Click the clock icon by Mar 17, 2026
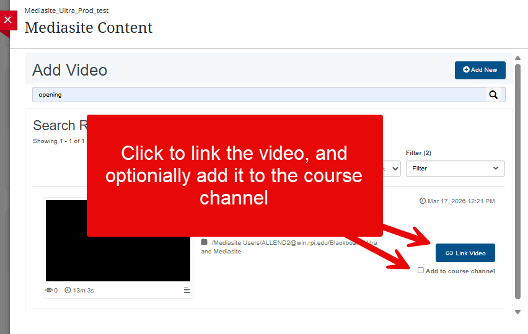 tap(422, 201)
